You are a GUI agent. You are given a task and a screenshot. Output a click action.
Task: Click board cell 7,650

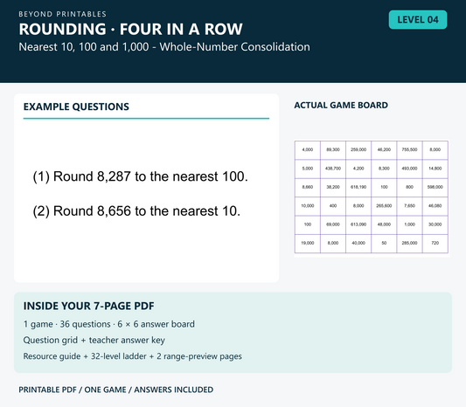(409, 206)
